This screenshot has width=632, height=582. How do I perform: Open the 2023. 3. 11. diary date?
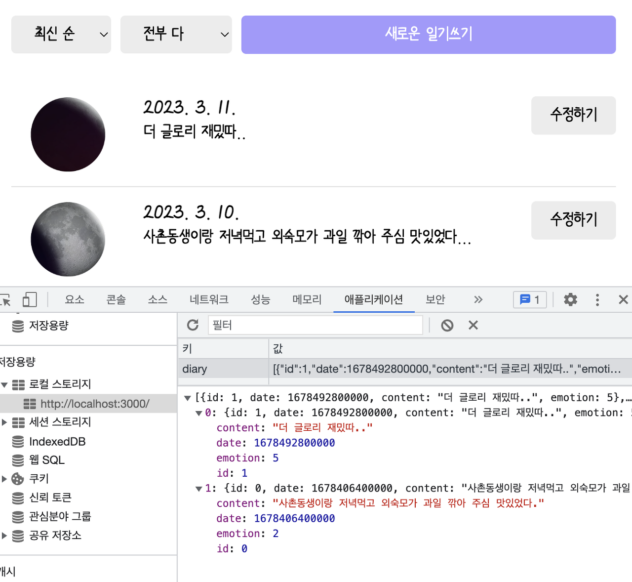point(190,107)
